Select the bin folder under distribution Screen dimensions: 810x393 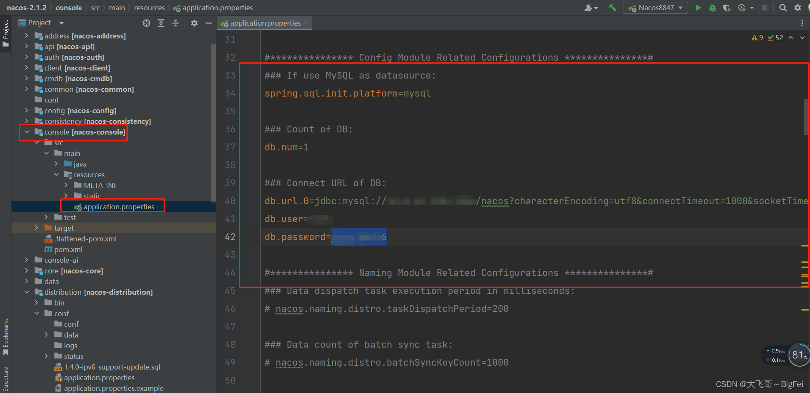coord(54,303)
